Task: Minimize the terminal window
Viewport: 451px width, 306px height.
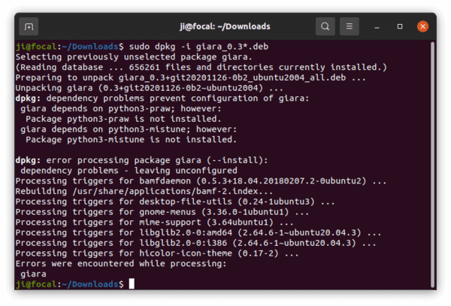Action: pyautogui.click(x=377, y=27)
